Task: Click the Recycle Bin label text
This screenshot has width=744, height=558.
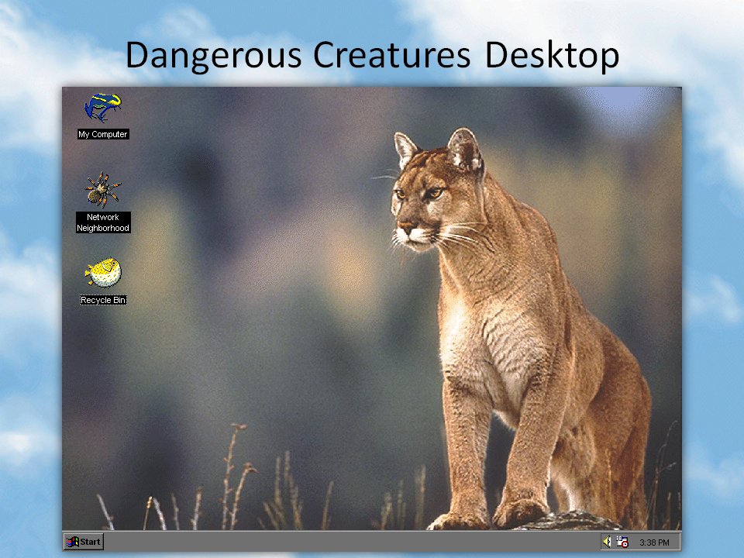Action: pyautogui.click(x=103, y=300)
